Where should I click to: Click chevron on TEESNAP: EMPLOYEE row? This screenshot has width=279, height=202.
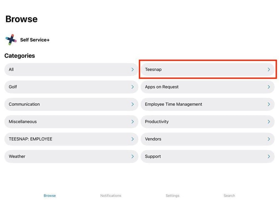coord(132,139)
